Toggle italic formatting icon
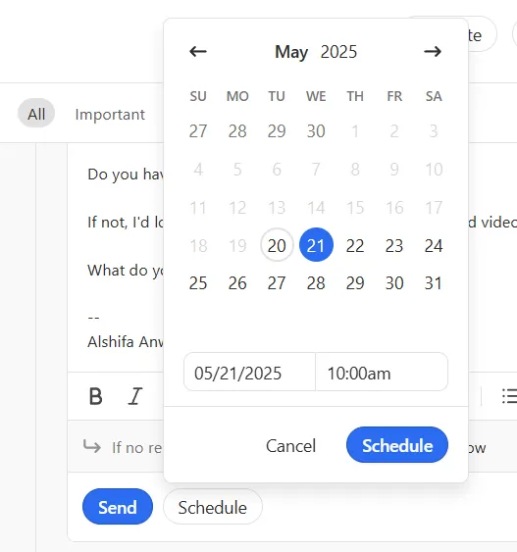 pos(135,396)
